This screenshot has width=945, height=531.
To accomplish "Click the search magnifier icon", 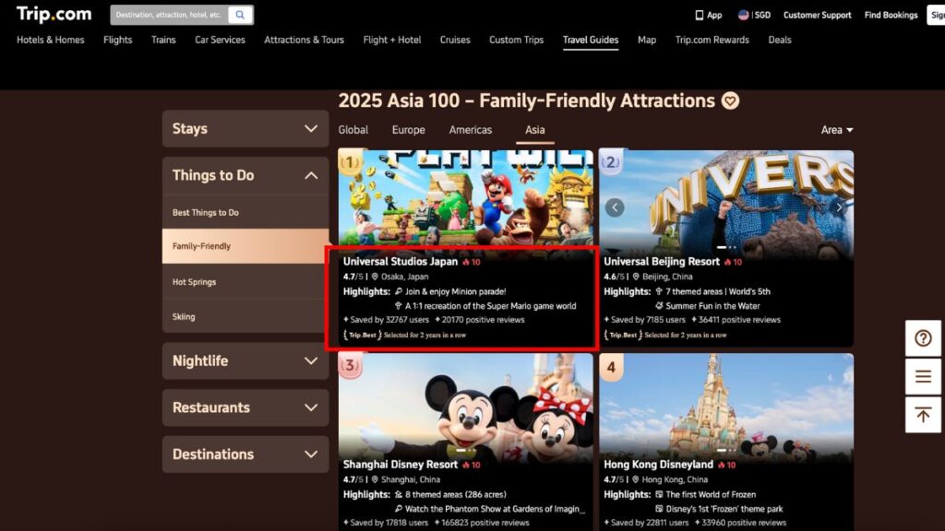I will tap(240, 15).
